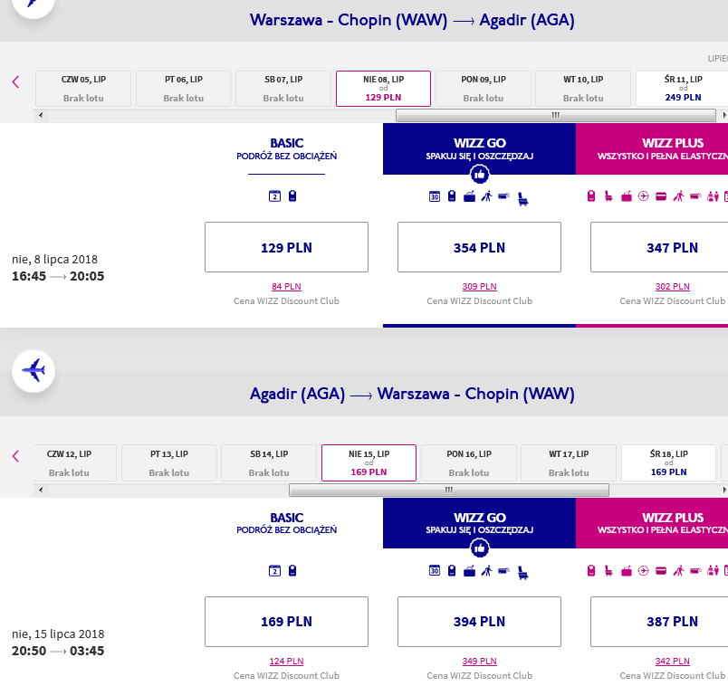Click the 2-day calendar icon under BASIC for the Agadir–Warszawa flight
The image size is (728, 686).
pos(275,571)
